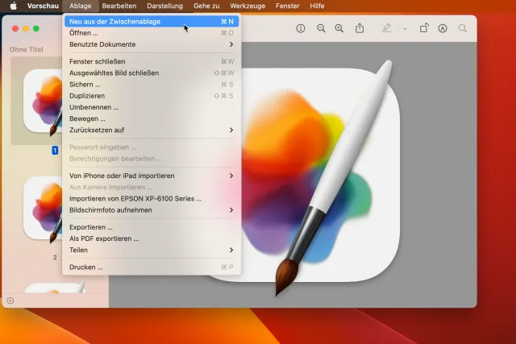The height and width of the screenshot is (344, 516).
Task: Click the share icon in the toolbar
Action: tap(360, 28)
